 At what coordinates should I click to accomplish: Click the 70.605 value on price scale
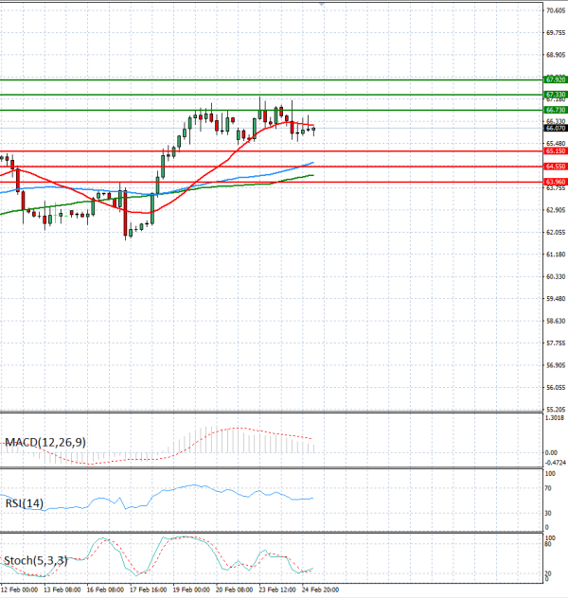pyautogui.click(x=556, y=10)
